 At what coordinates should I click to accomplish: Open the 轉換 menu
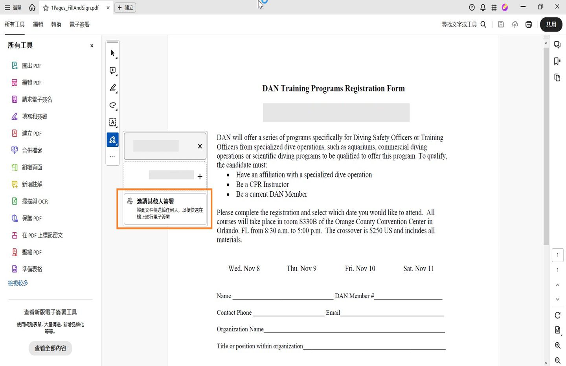coord(56,24)
